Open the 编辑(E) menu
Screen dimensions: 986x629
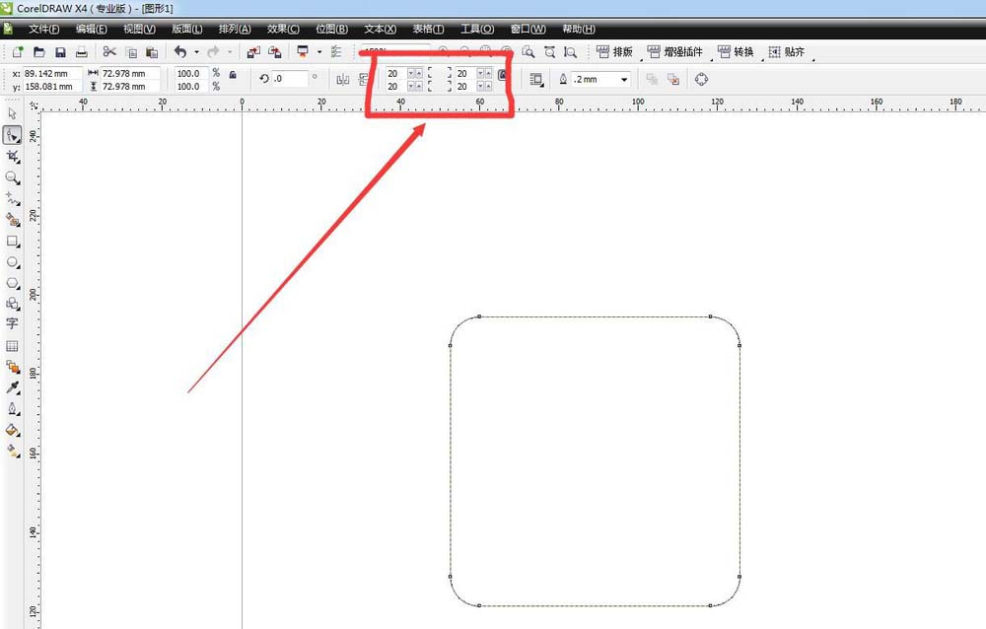tap(91, 29)
